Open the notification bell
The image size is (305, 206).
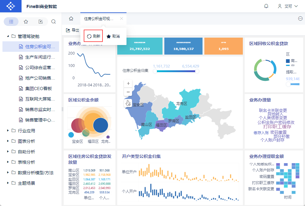[x=266, y=6]
